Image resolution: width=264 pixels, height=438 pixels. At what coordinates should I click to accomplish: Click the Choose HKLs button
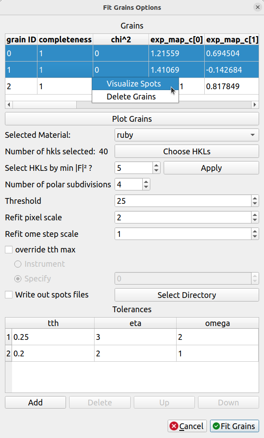[186, 151]
